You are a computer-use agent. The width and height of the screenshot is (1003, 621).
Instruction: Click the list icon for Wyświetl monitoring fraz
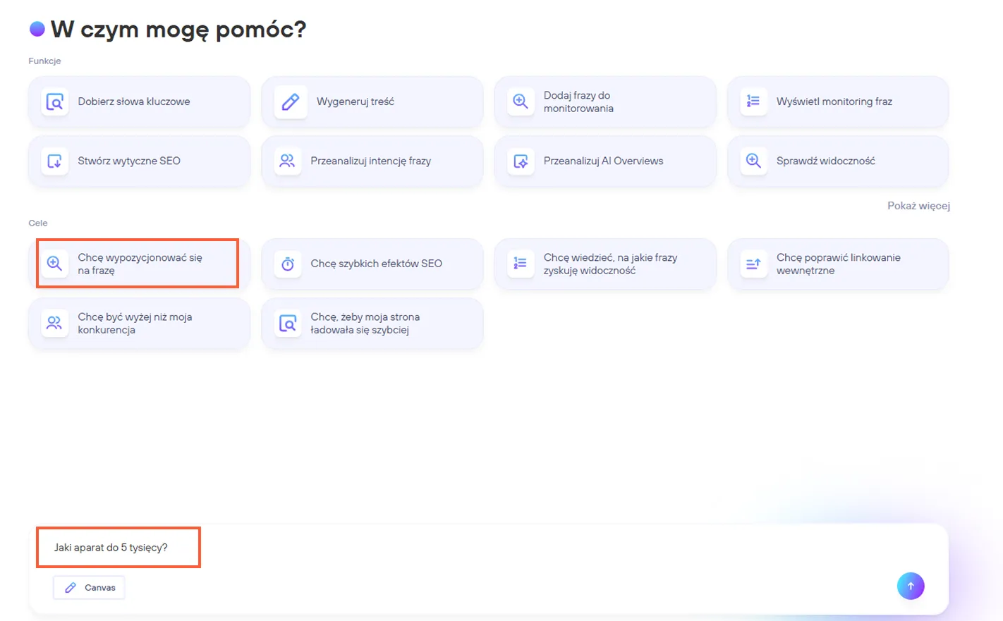pyautogui.click(x=753, y=102)
